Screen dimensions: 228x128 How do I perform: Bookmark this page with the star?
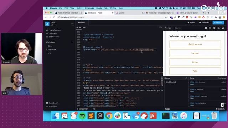tap(166, 17)
